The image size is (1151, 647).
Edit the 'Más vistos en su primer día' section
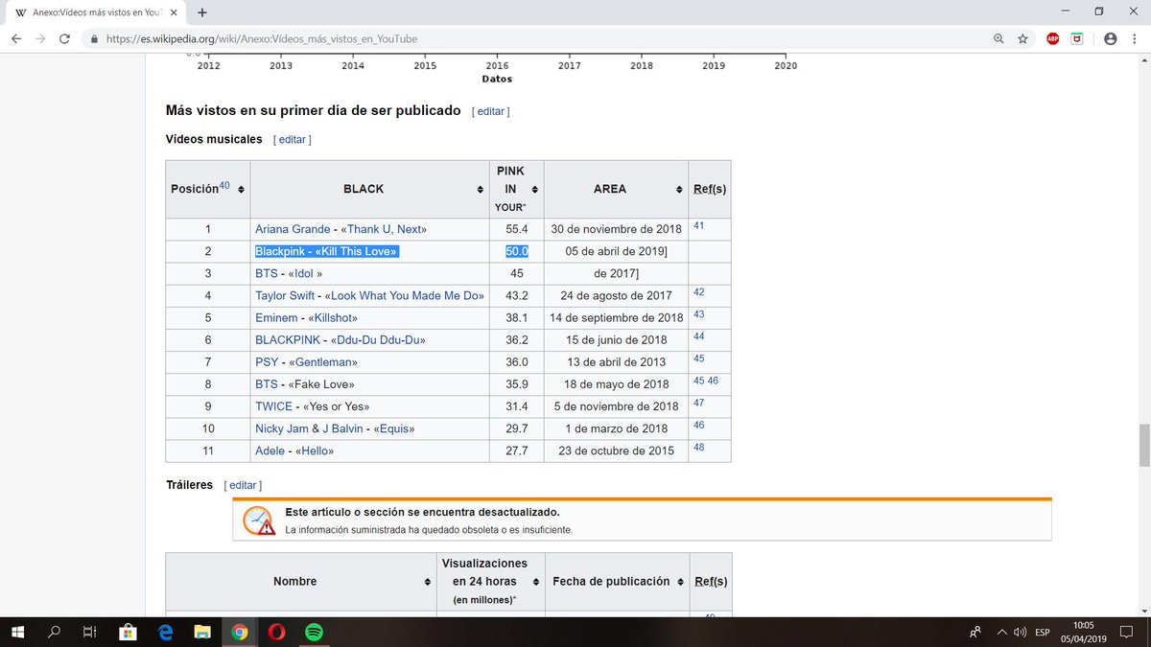coord(490,111)
